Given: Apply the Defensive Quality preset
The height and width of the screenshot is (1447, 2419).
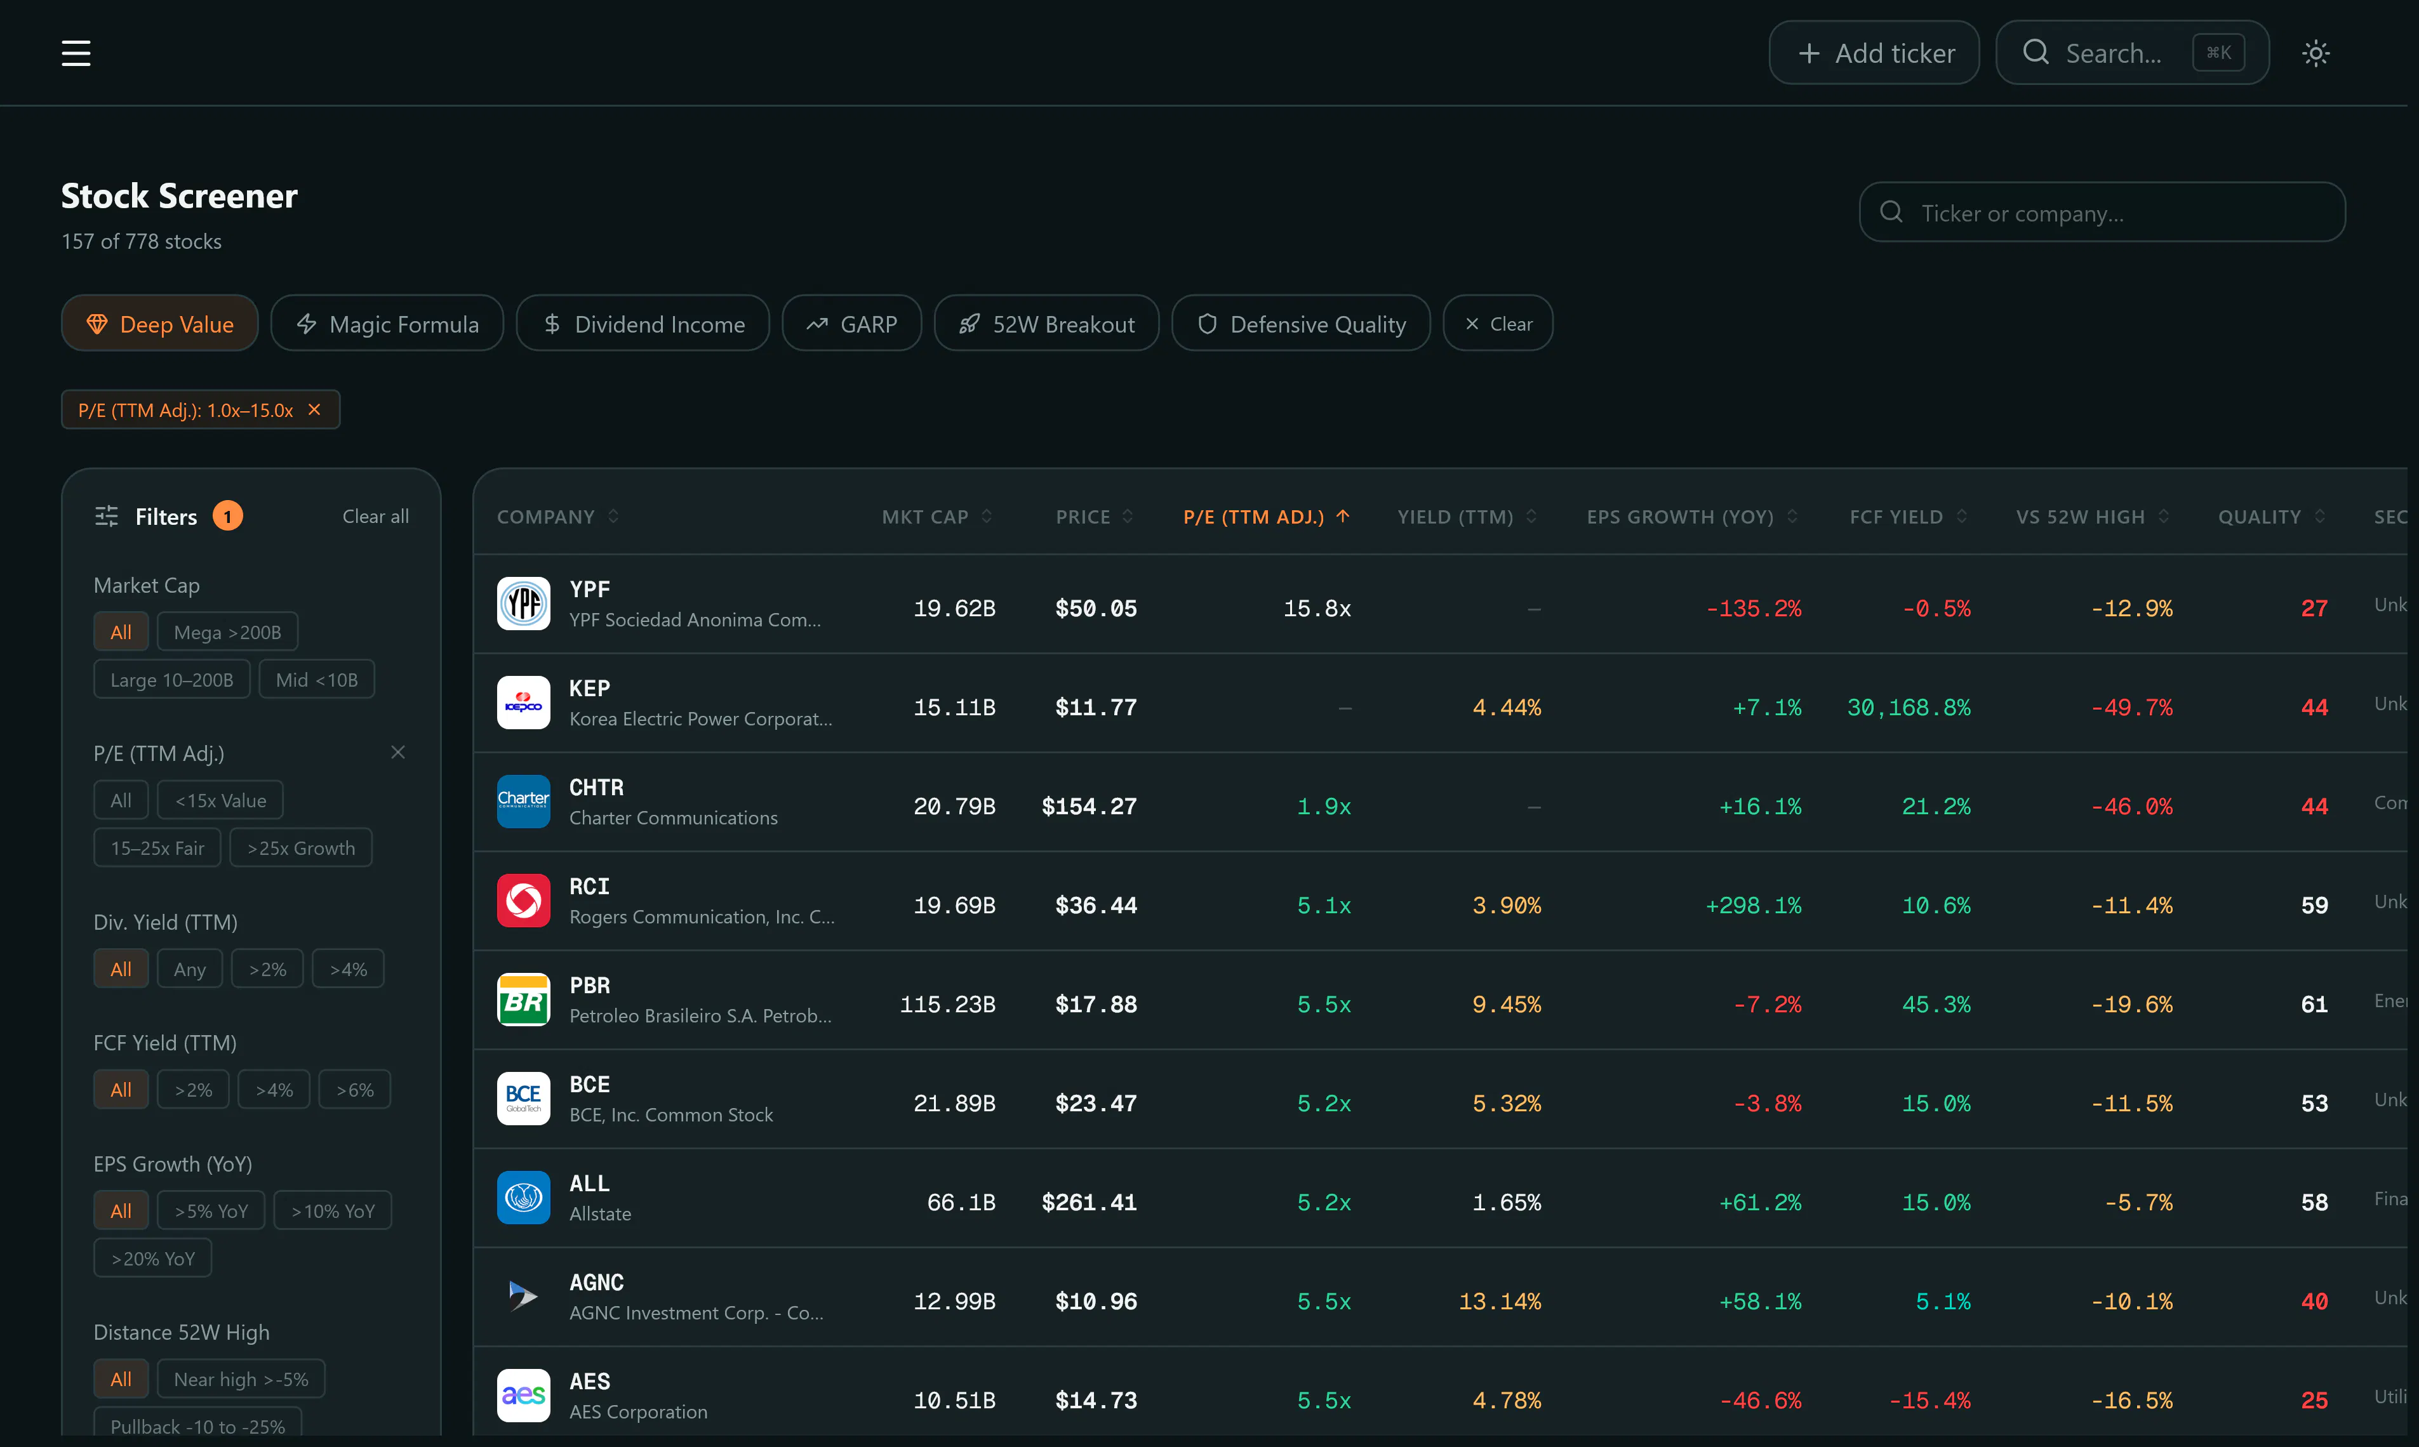Looking at the screenshot, I should [1301, 324].
